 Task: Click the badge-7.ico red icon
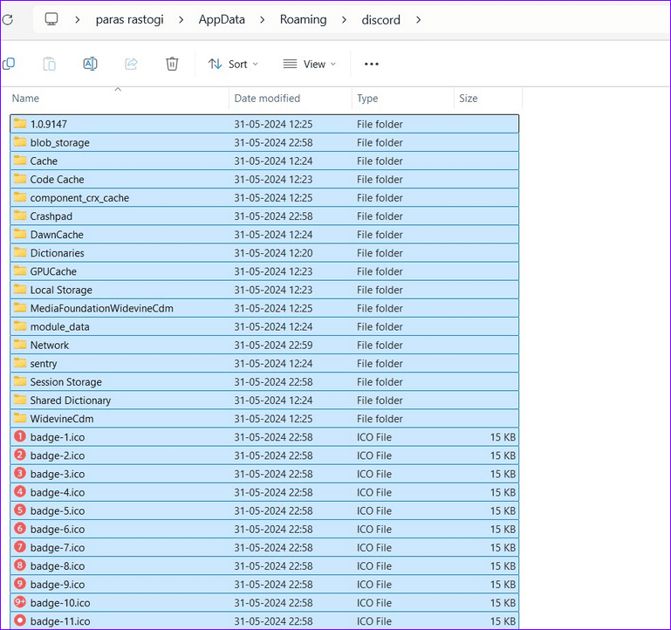(x=20, y=547)
